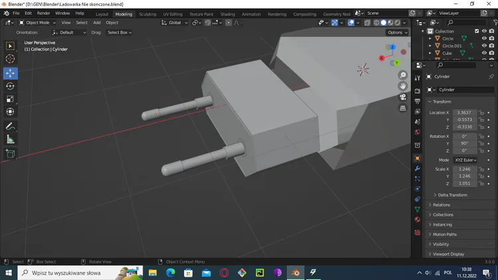Toggle proportional editing button
Viewport: 498px width, 280px height.
tap(228, 23)
